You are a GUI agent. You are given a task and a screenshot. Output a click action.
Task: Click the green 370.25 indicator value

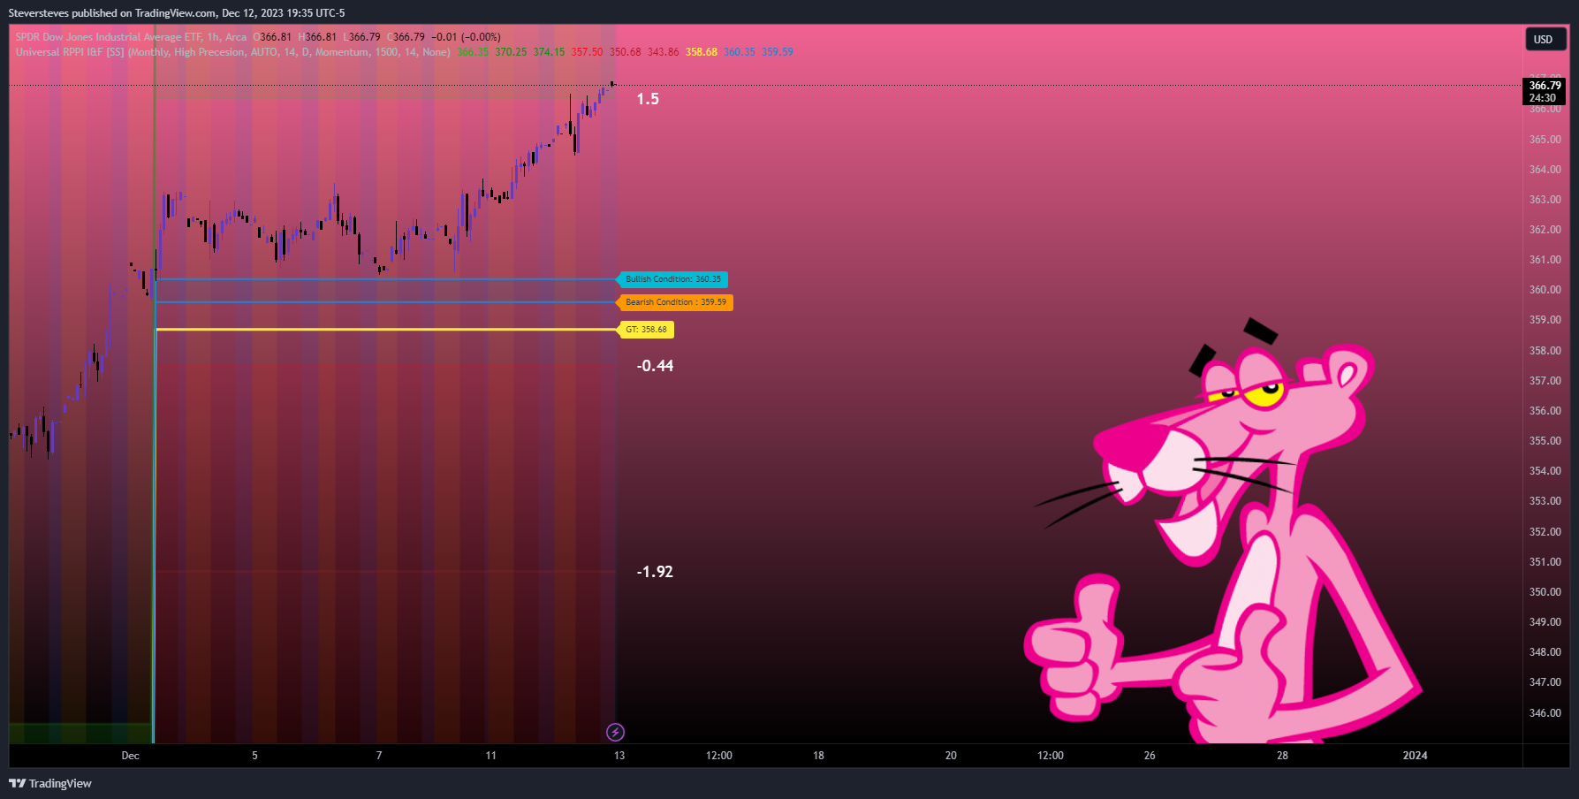point(511,52)
